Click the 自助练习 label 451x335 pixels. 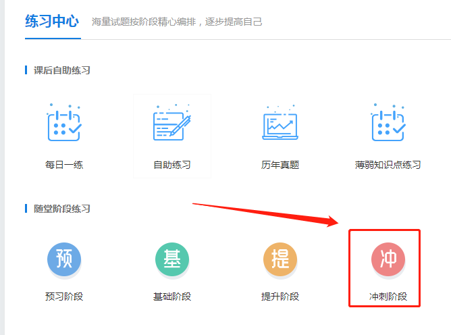click(x=172, y=165)
